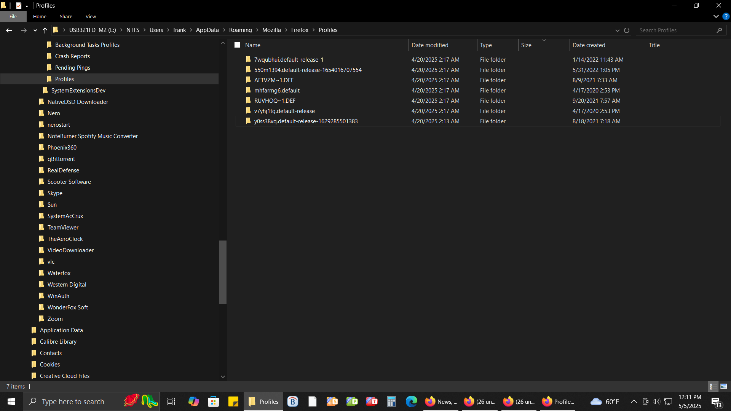Open Microsoft Edge from taskbar

[411, 401]
